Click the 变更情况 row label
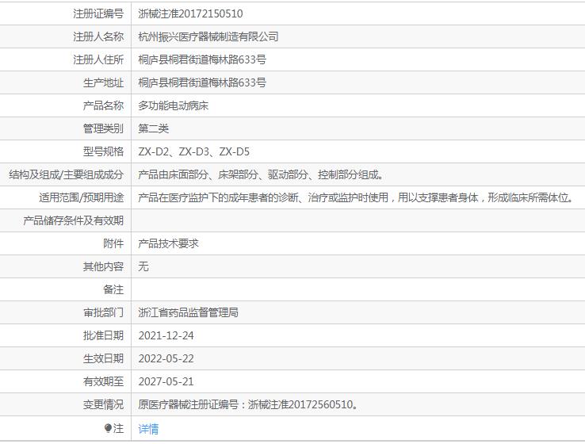Viewport: 585px width, 444px height. 103,404
